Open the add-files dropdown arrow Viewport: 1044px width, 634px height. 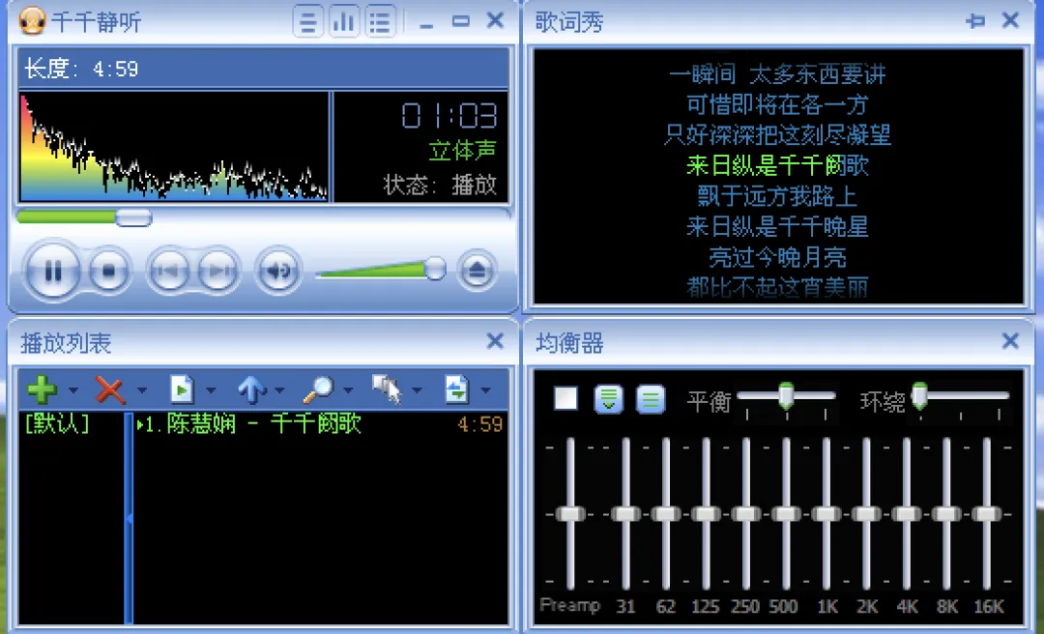click(x=73, y=390)
